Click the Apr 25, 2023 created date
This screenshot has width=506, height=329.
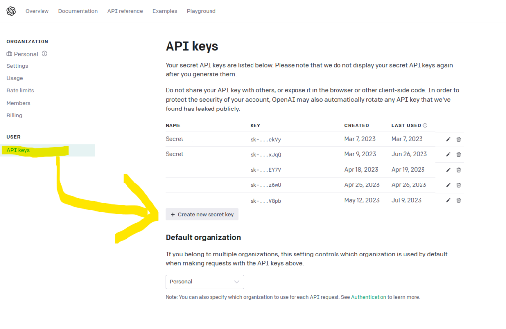(x=362, y=185)
